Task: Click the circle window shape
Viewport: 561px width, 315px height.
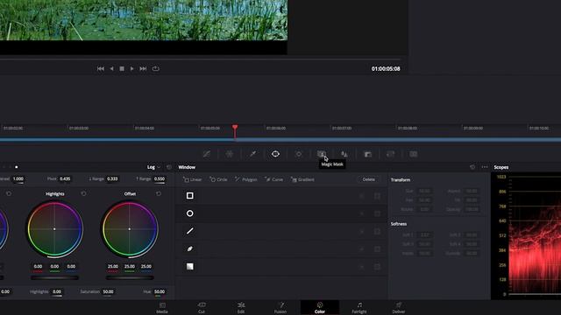Action: point(190,213)
